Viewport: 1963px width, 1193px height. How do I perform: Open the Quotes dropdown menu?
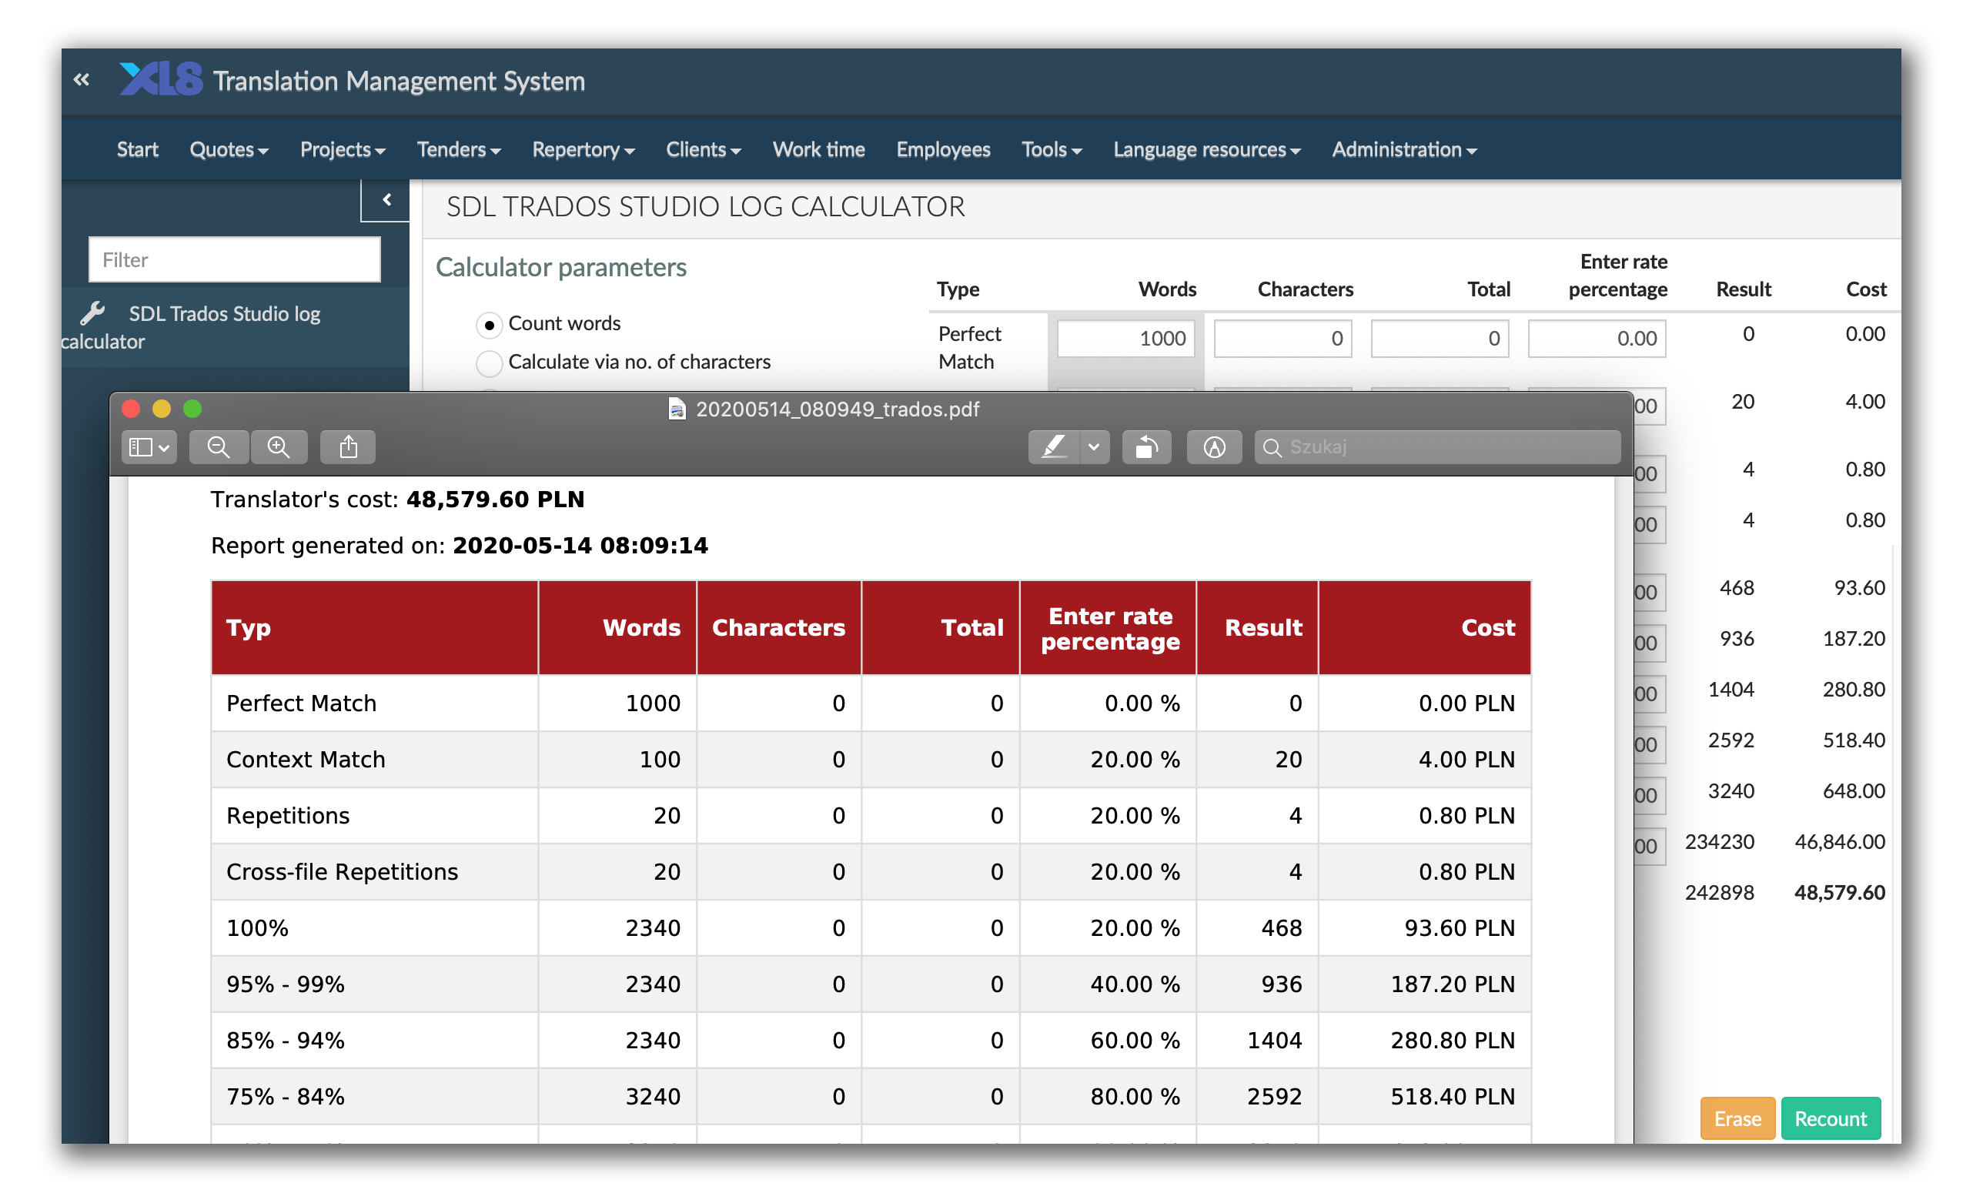(229, 150)
